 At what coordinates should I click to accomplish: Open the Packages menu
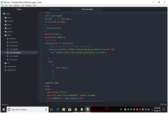[x=28, y=5]
